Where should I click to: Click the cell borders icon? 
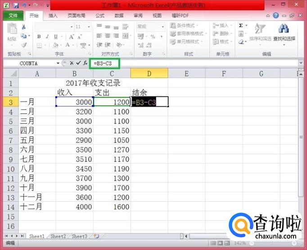tap(39, 45)
